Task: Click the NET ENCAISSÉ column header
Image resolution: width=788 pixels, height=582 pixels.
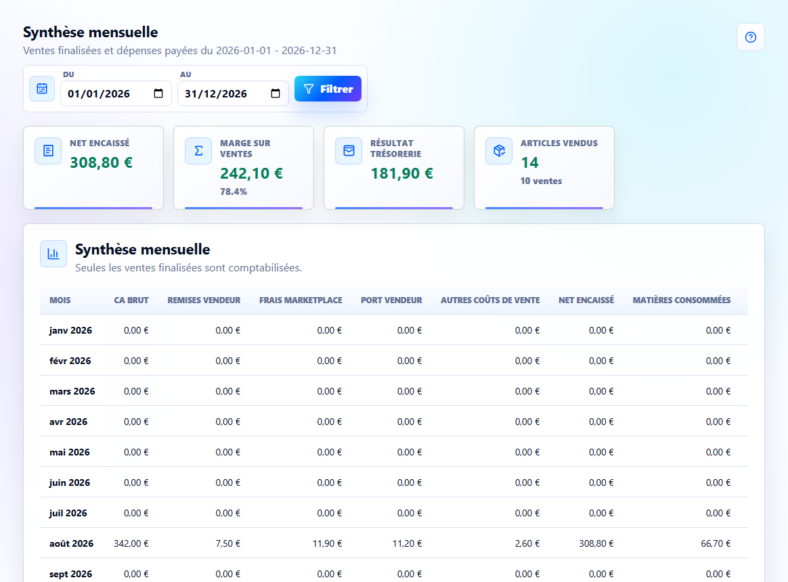Action: click(x=586, y=300)
